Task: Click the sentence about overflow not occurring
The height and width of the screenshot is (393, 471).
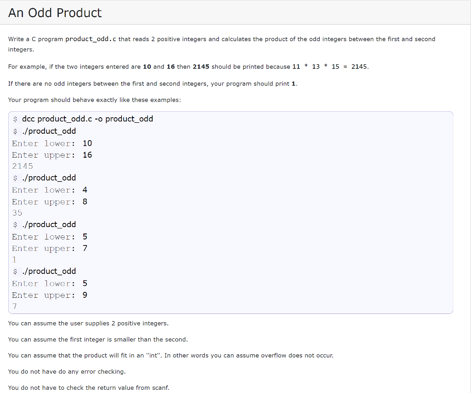Action: [x=171, y=355]
